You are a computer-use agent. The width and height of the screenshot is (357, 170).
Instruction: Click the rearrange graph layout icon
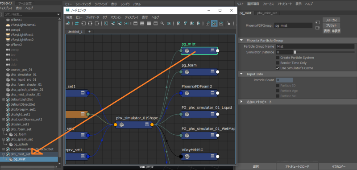pos(126,24)
